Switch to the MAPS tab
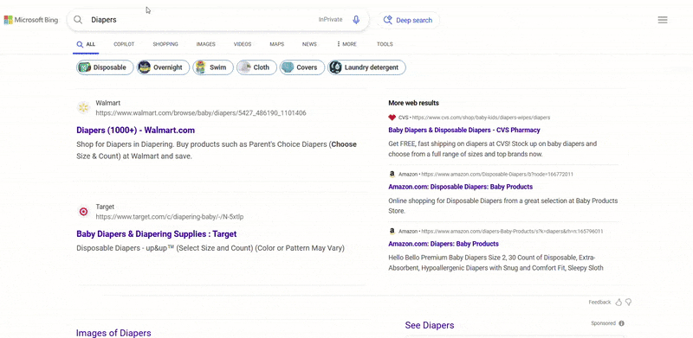Image resolution: width=693 pixels, height=338 pixels. (277, 44)
